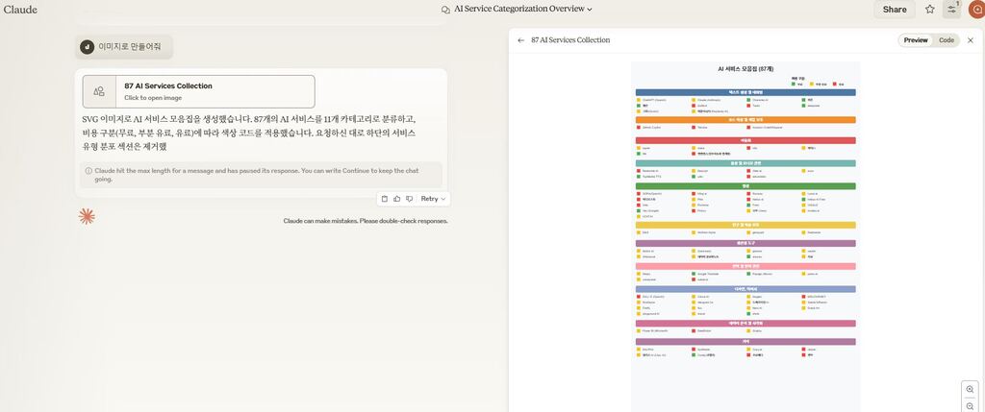Click the teal category bar in the preview
Screen dimensions: 985x412
[x=745, y=163]
